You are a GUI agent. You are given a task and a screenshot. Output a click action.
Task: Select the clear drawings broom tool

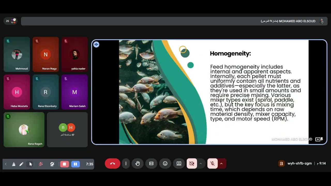coord(14,164)
